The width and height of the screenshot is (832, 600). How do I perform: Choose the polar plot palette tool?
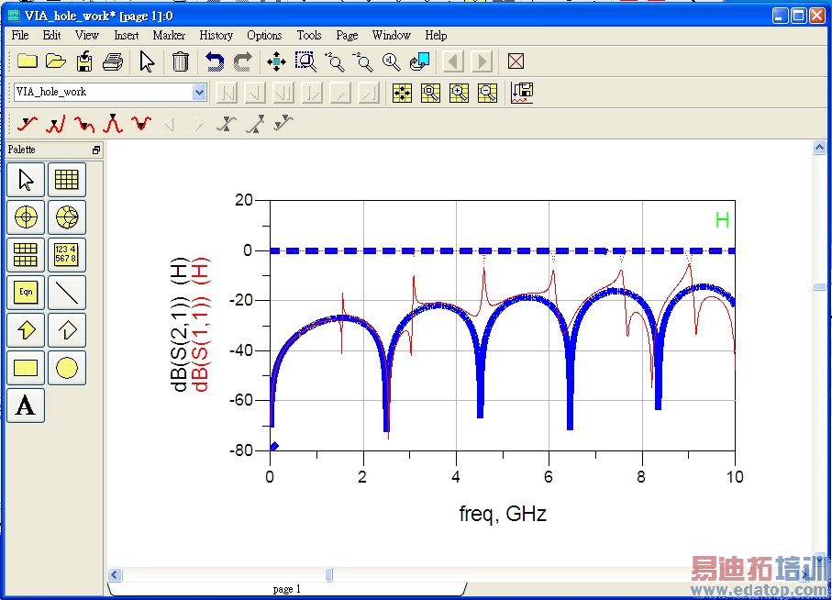26,217
